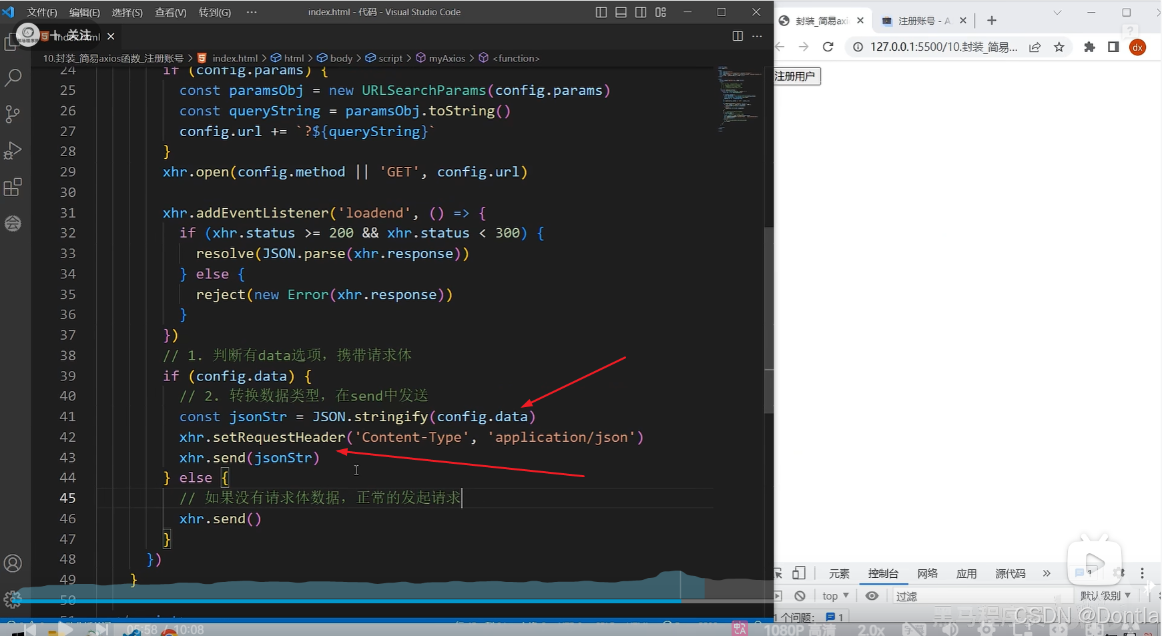Click browser forward arrow
The image size is (1162, 636).
coord(804,47)
